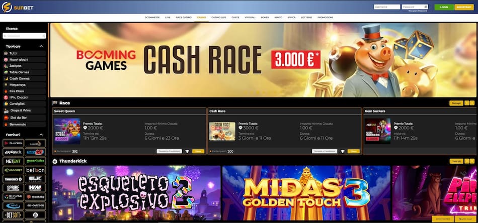
Task: Filter by Spribe provider
Action: [13, 188]
